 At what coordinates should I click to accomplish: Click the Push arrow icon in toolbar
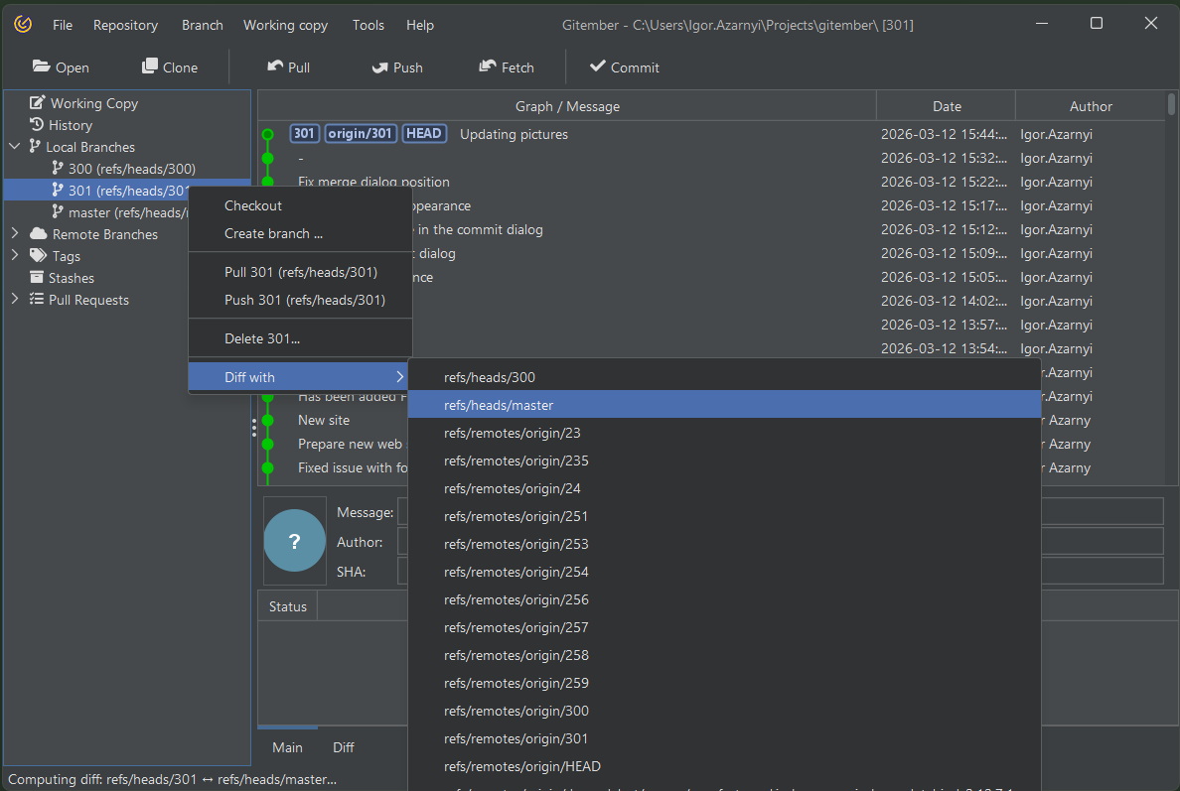click(379, 66)
